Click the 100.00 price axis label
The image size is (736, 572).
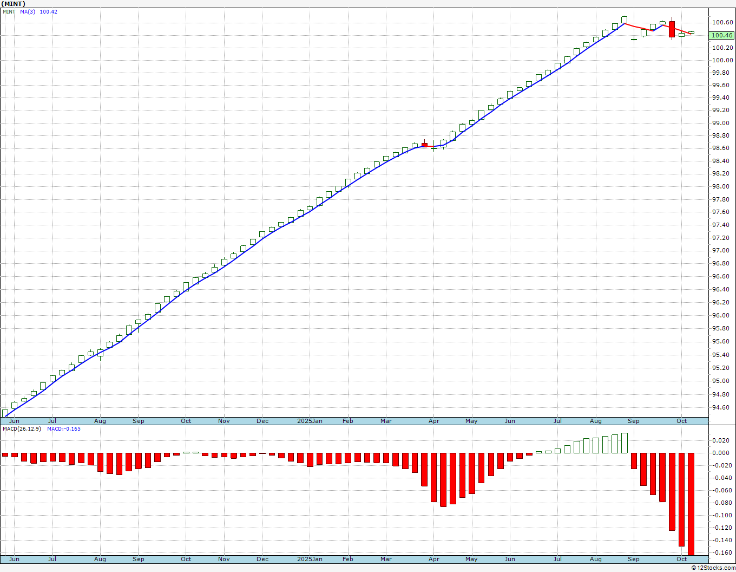click(722, 60)
